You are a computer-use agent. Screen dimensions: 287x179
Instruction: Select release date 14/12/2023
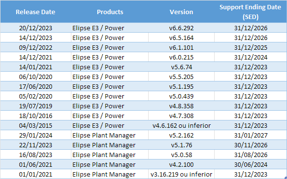coord(36,38)
